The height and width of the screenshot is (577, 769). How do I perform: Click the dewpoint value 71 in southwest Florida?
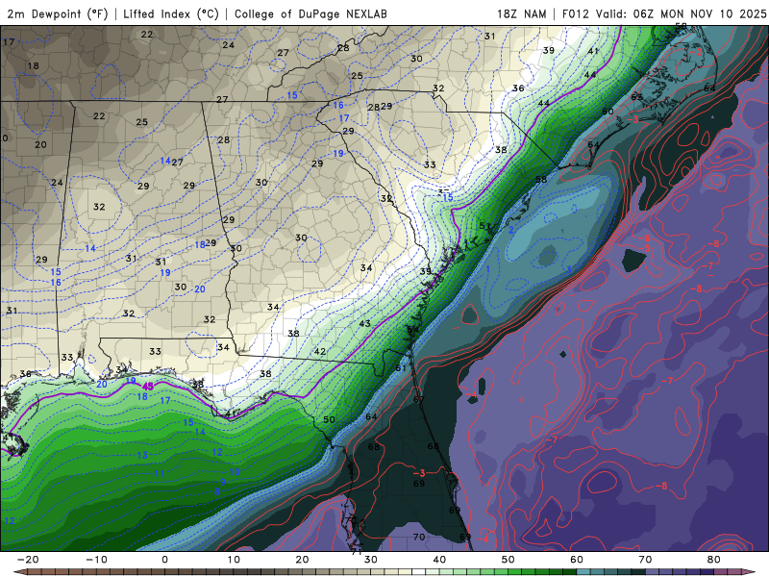[357, 551]
